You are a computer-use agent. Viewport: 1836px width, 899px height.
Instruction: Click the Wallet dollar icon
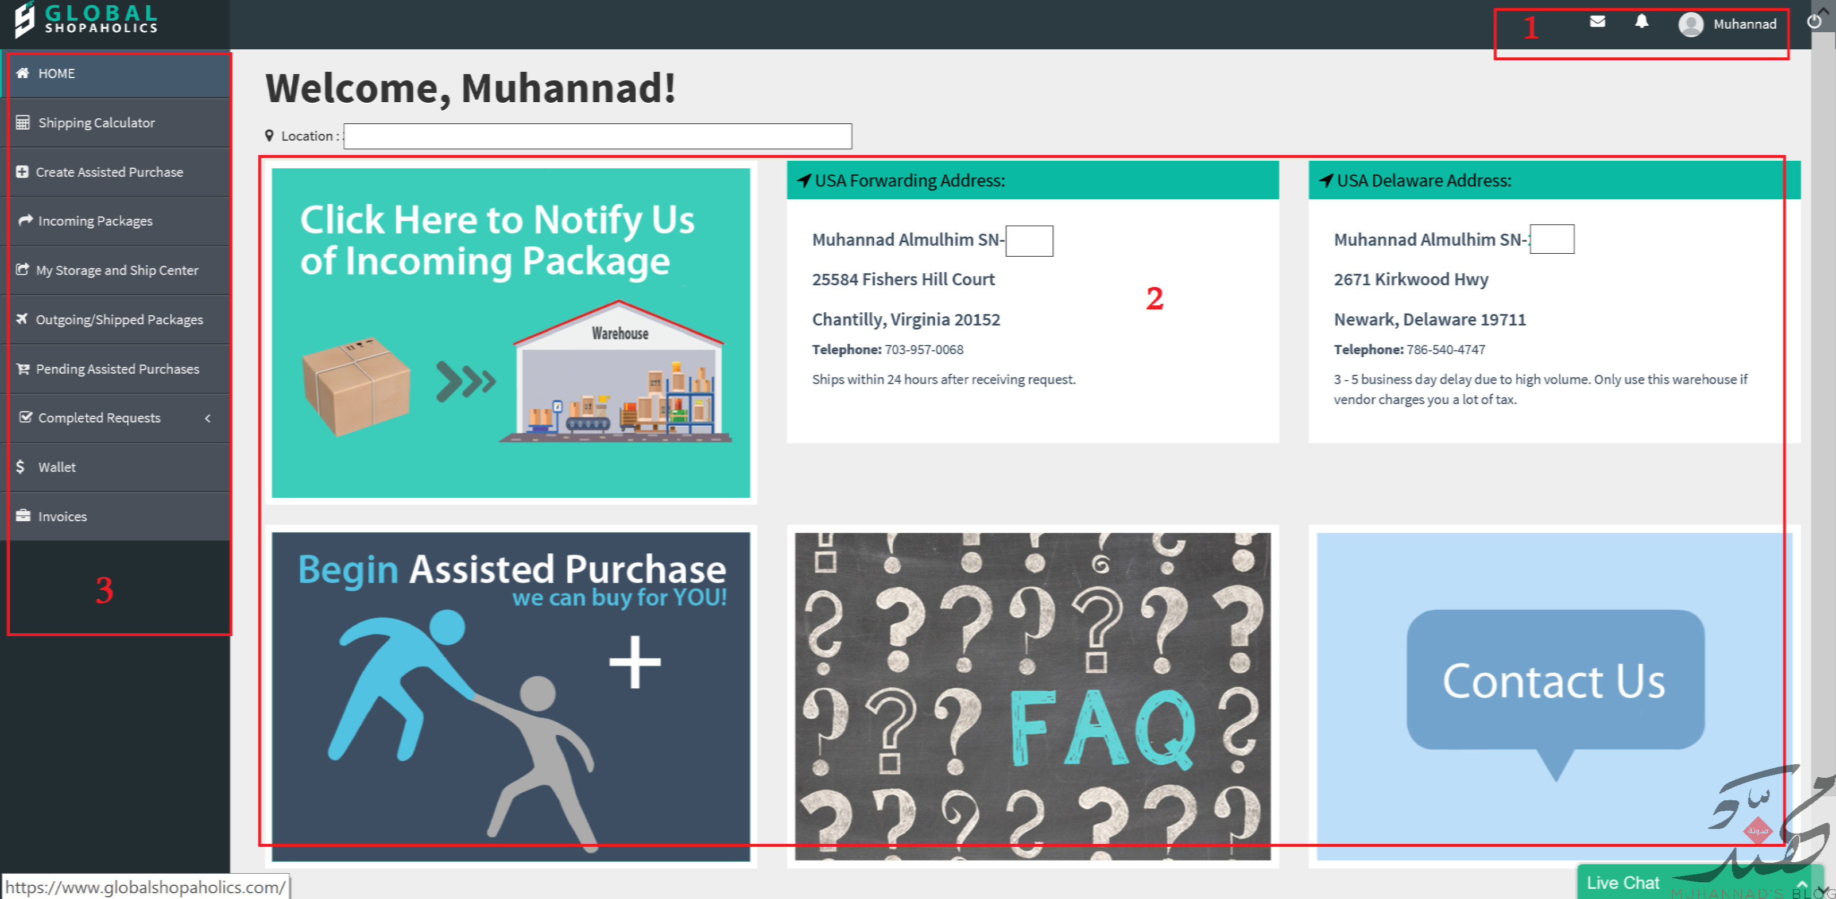point(21,466)
